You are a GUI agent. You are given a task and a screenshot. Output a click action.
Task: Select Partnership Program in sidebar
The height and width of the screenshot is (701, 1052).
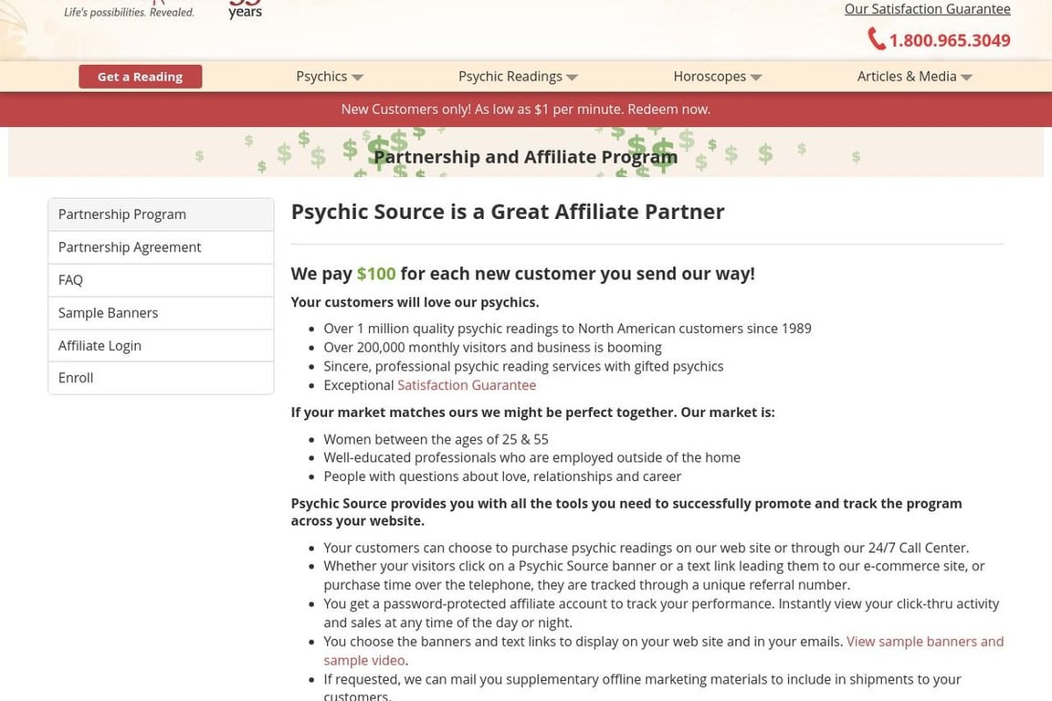coord(161,214)
